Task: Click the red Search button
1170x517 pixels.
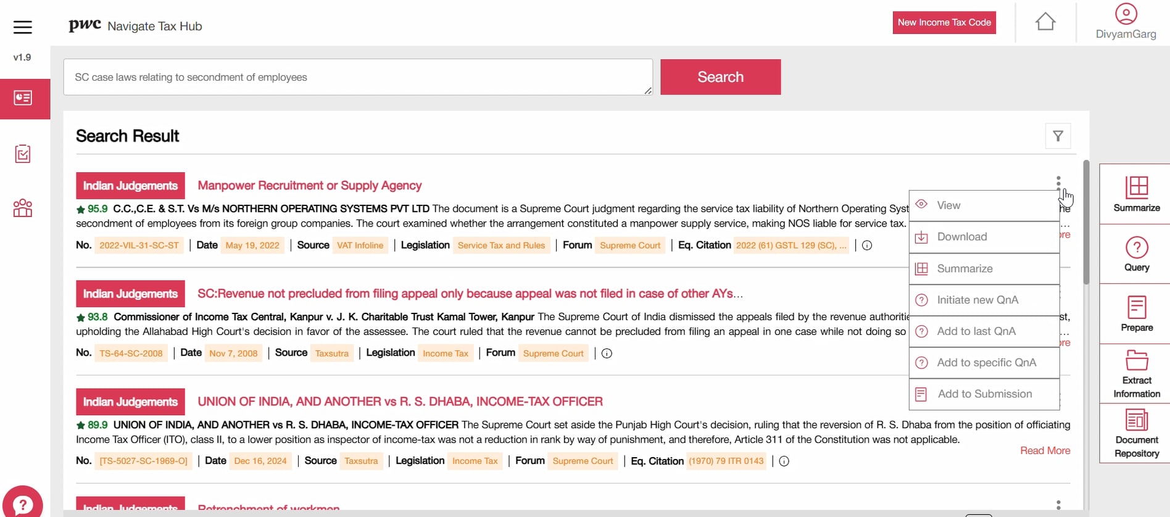Action: (x=720, y=77)
